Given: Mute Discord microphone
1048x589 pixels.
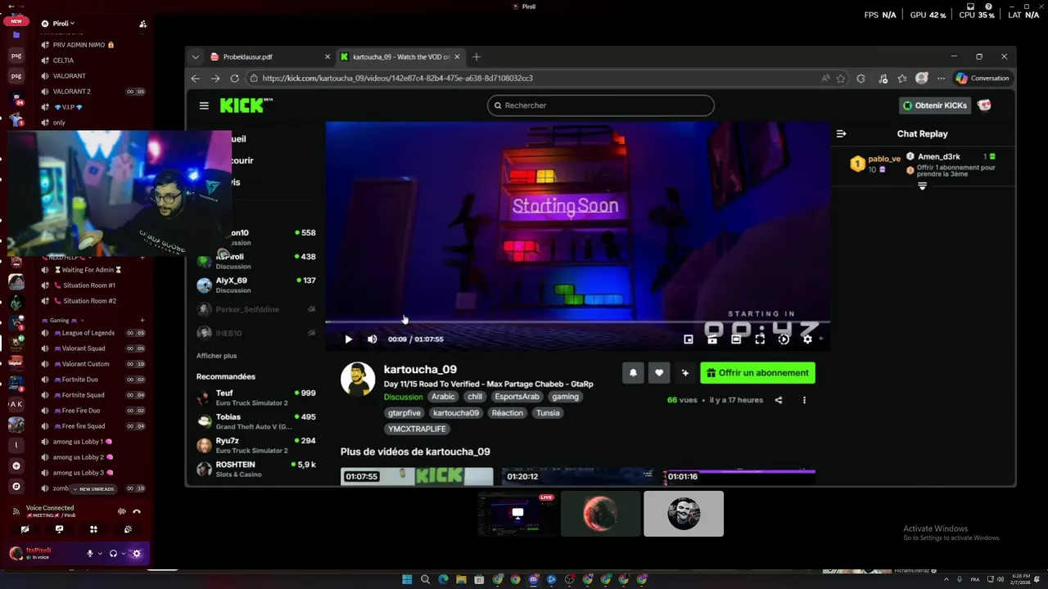Looking at the screenshot, I should [x=90, y=554].
